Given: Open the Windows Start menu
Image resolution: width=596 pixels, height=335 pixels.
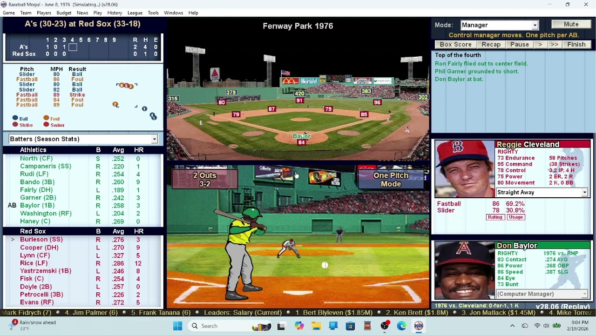Looking at the screenshot, I should tap(178, 326).
